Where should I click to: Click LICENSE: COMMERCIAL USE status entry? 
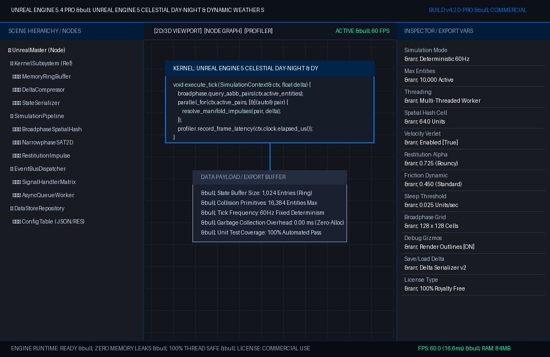point(273,349)
